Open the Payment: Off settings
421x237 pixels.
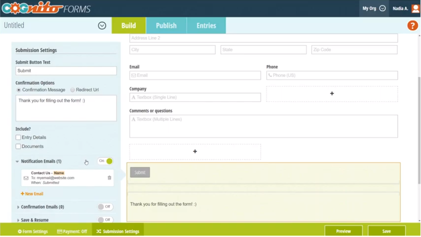click(x=72, y=231)
